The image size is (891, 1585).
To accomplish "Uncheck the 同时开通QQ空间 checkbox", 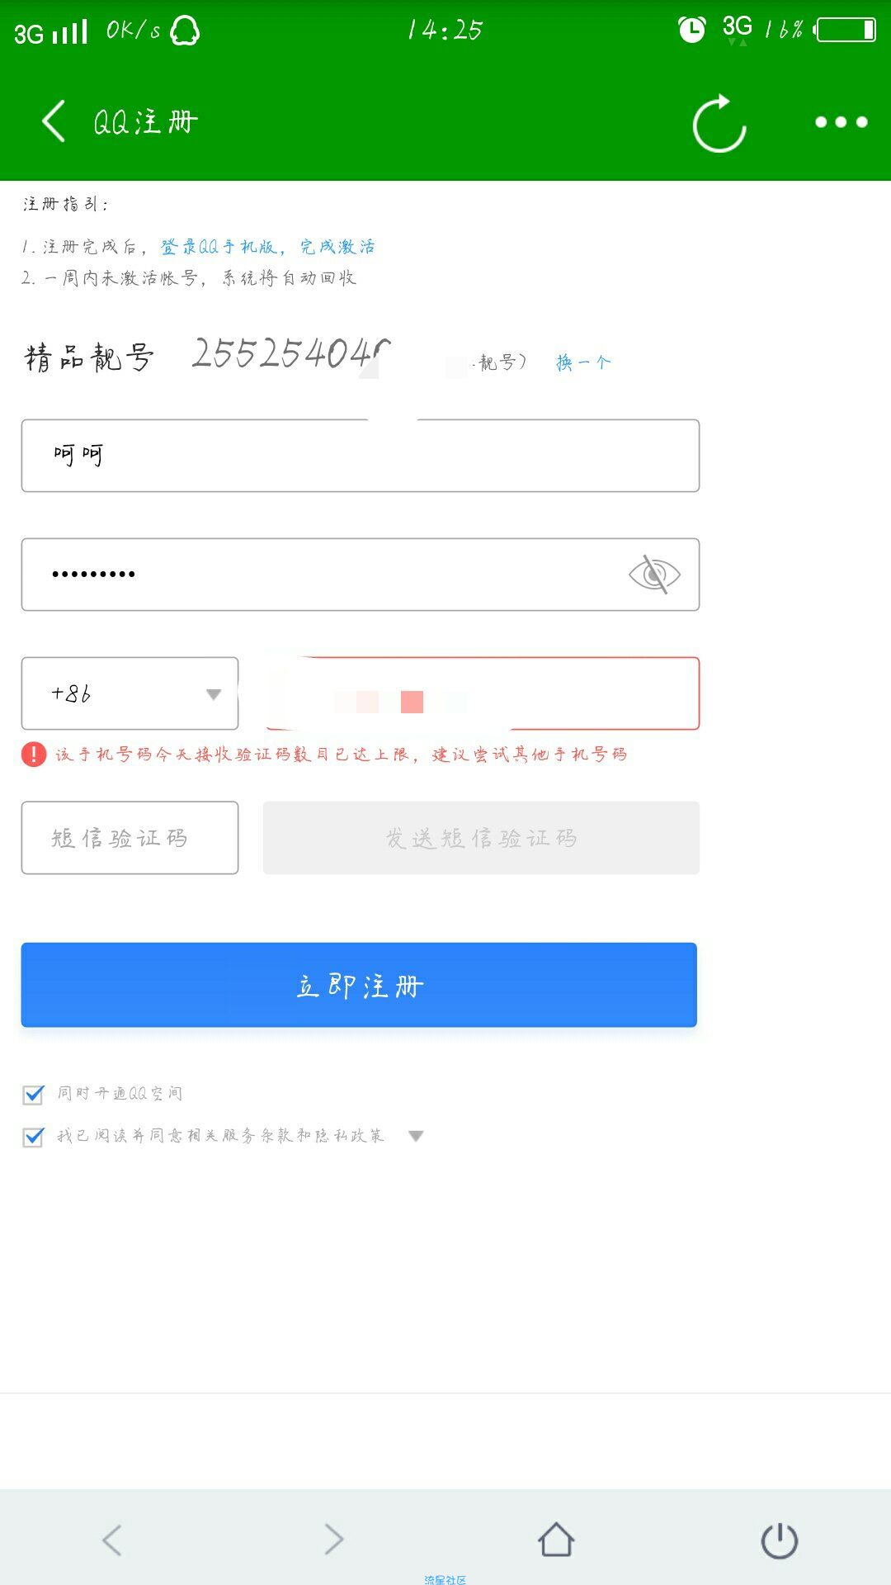I will pos(33,1095).
